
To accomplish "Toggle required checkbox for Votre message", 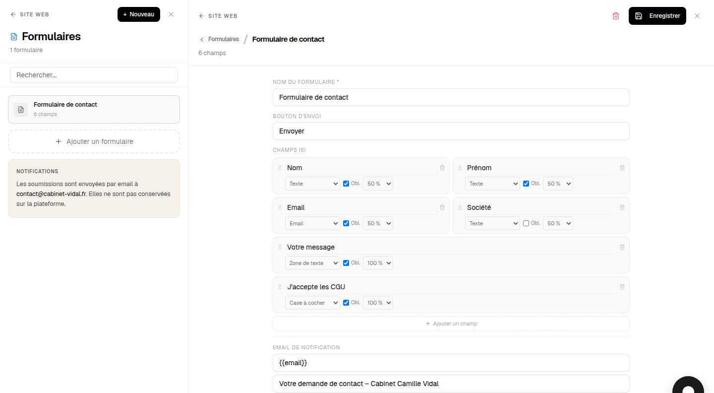I will [346, 263].
